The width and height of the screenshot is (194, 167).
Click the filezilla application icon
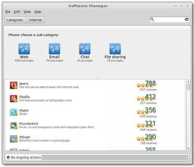[14, 99]
